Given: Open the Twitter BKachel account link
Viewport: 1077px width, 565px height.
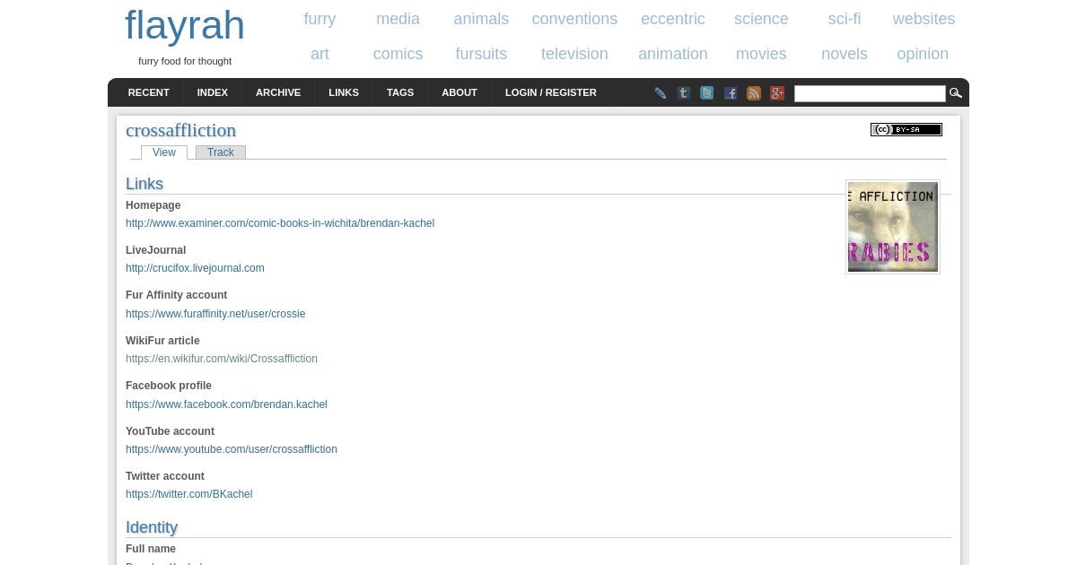Looking at the screenshot, I should coord(188,494).
